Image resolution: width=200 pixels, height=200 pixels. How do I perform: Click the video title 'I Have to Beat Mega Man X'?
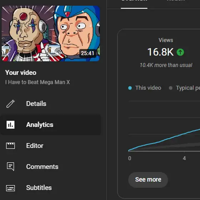37,82
